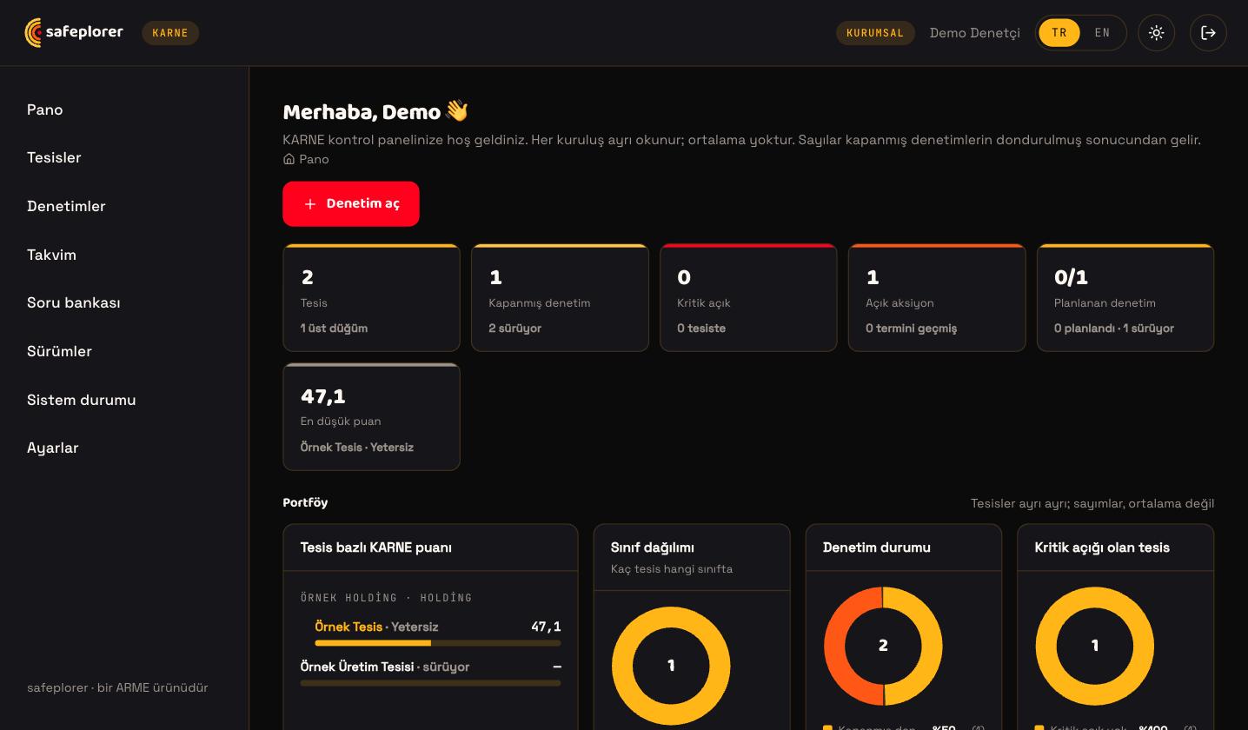Switch language to TR
1248x730 pixels.
click(1059, 33)
